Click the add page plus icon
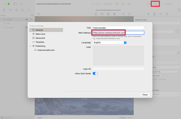This screenshot has width=181, height=119. (32, 15)
